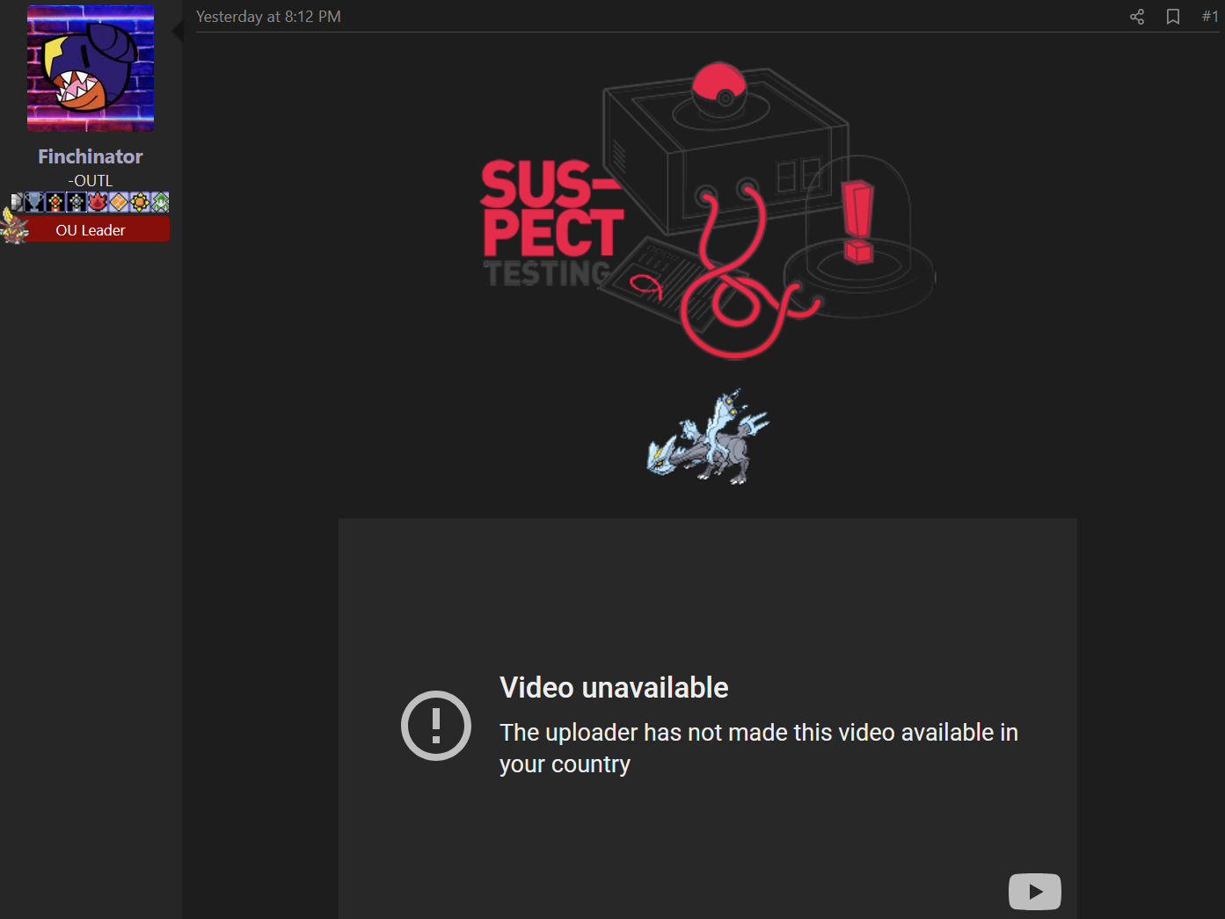Click the grey cube badge icon
The width and height of the screenshot is (1225, 919).
[17, 203]
